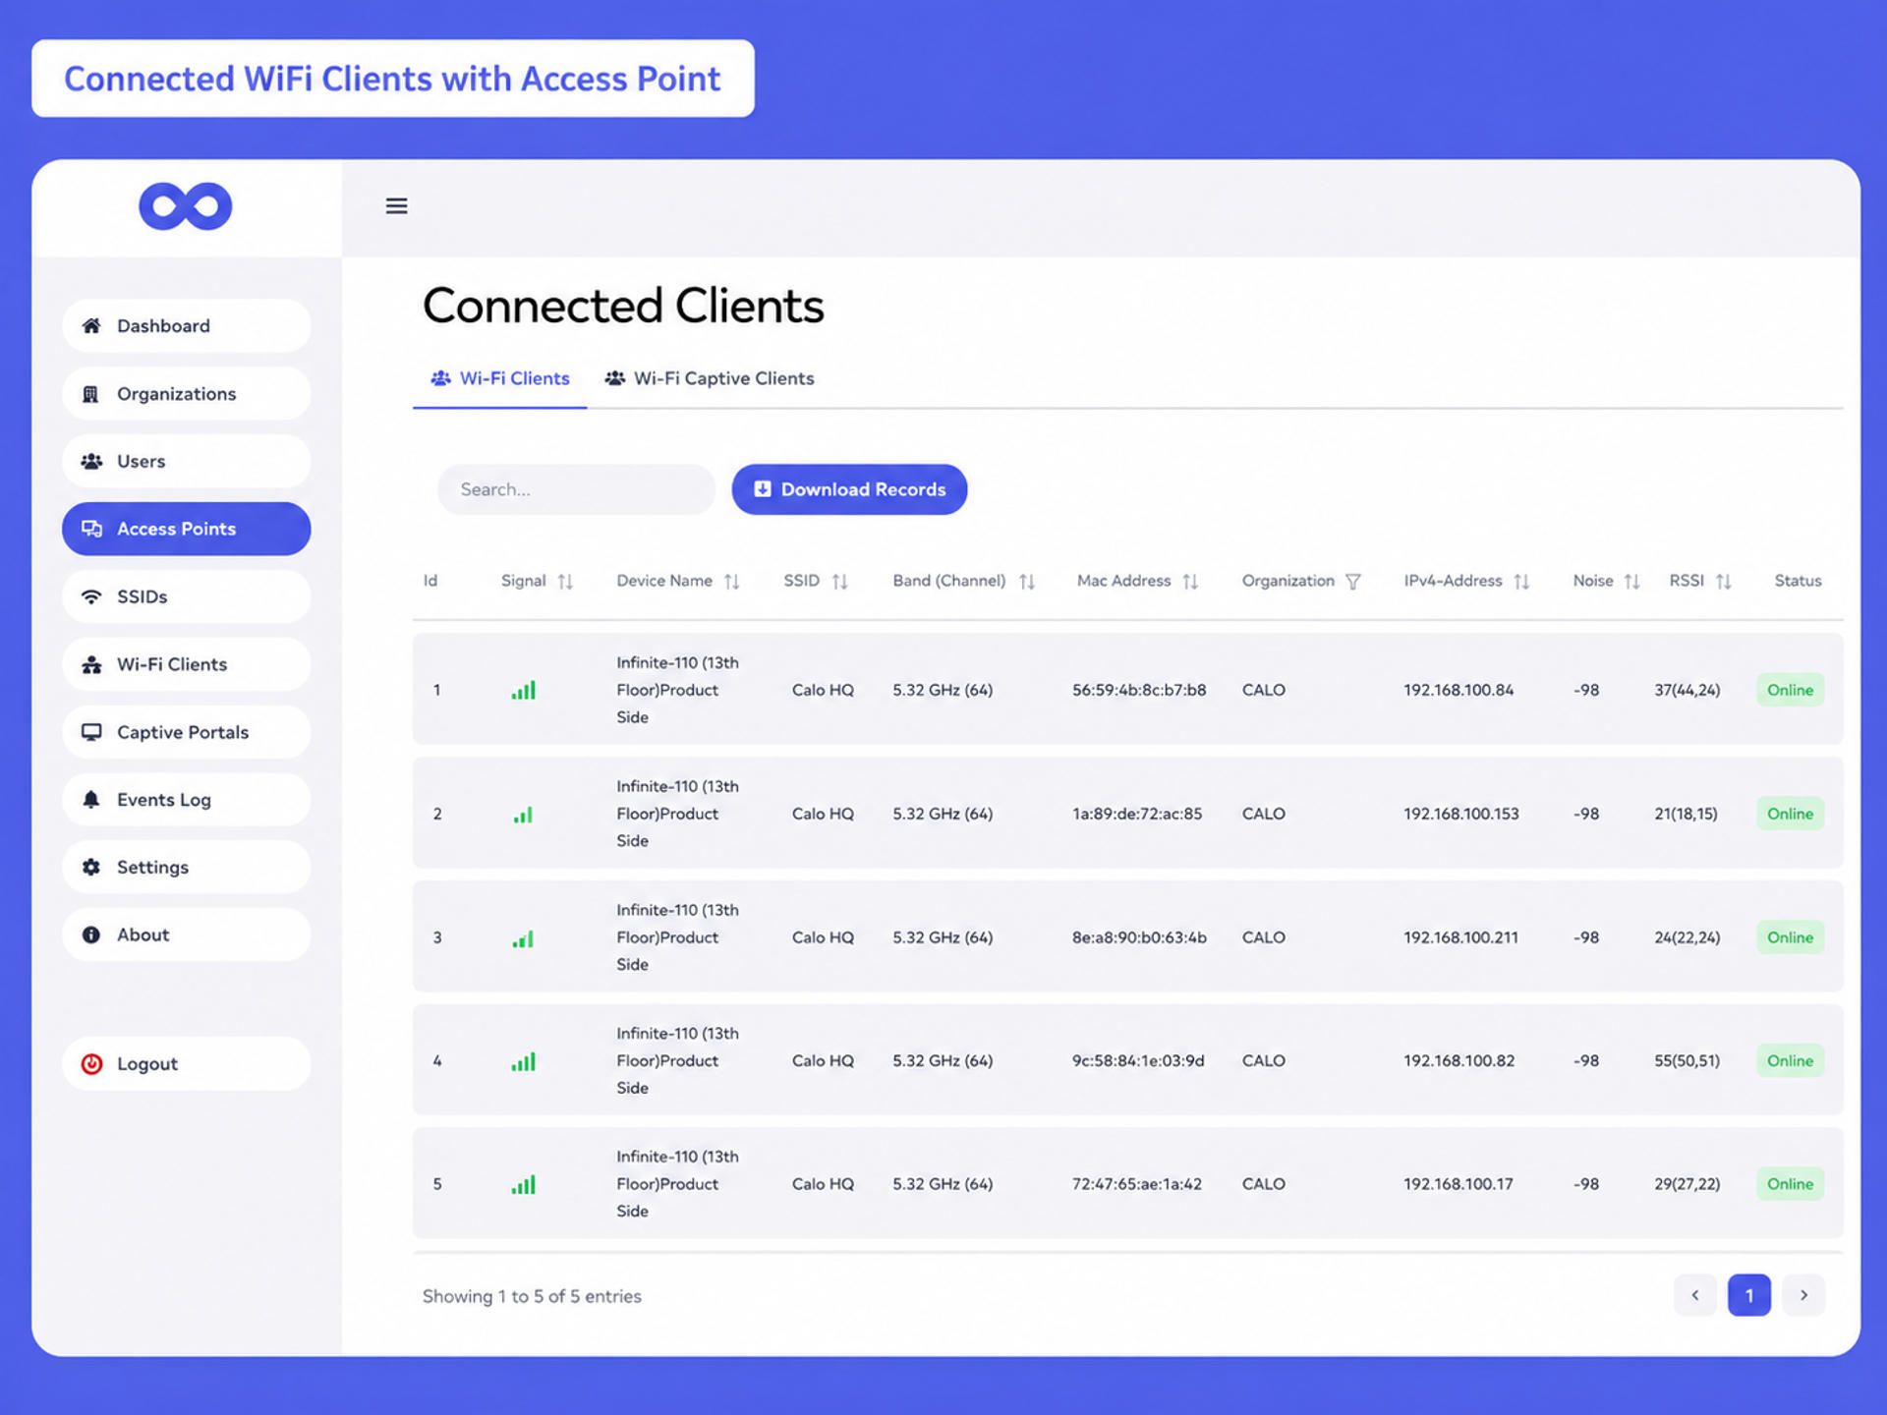Switch to the Wi-Fi Captive Clients tab
The image size is (1887, 1415).
tap(710, 379)
